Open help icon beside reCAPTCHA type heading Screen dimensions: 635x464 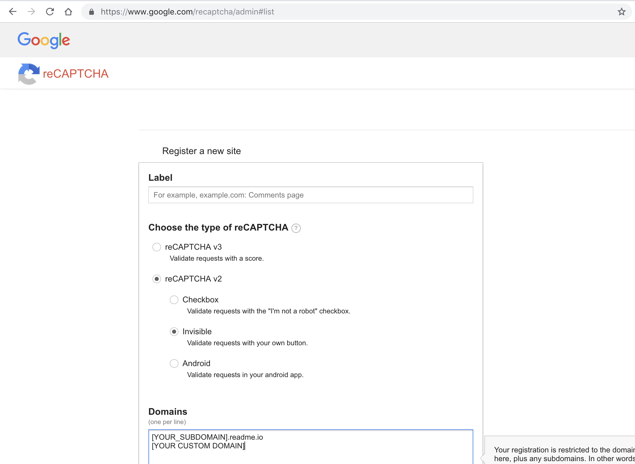pyautogui.click(x=296, y=228)
